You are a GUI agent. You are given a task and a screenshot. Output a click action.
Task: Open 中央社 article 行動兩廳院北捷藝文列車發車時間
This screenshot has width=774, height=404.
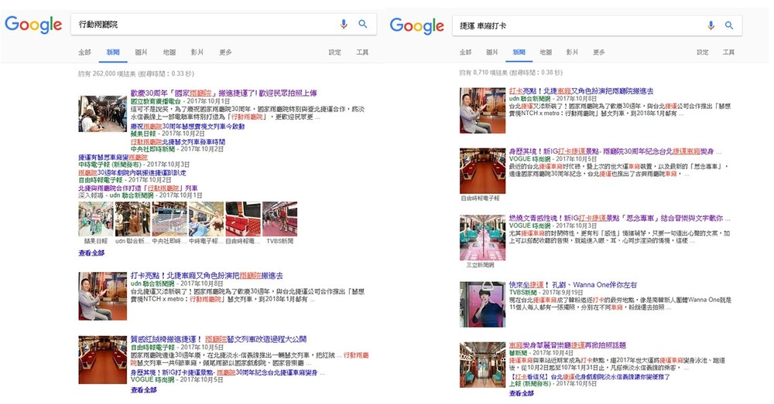point(178,142)
